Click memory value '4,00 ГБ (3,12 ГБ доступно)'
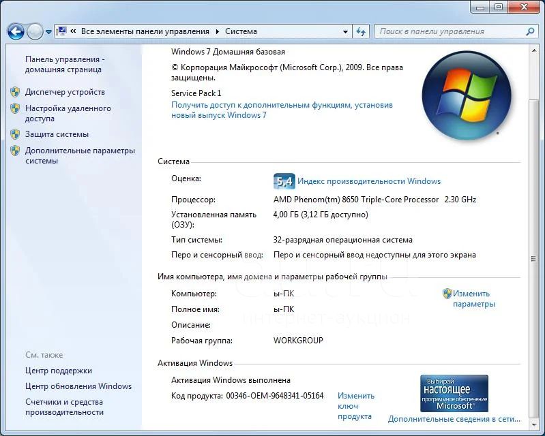 (x=321, y=215)
